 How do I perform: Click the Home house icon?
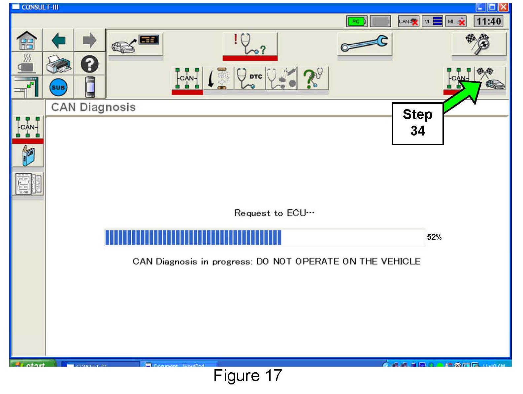point(27,41)
